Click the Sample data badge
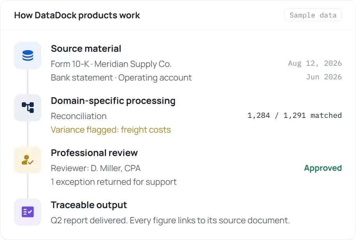The width and height of the screenshot is (356, 240). [313, 15]
